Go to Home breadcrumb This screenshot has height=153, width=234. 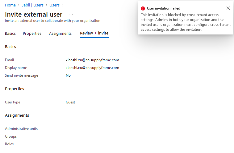point(10,5)
